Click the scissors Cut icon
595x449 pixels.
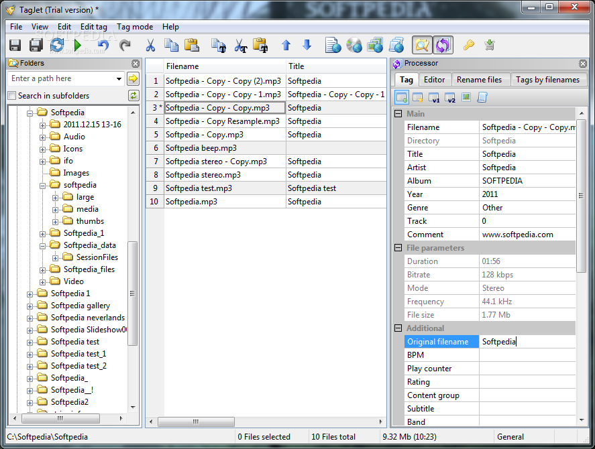tap(151, 45)
